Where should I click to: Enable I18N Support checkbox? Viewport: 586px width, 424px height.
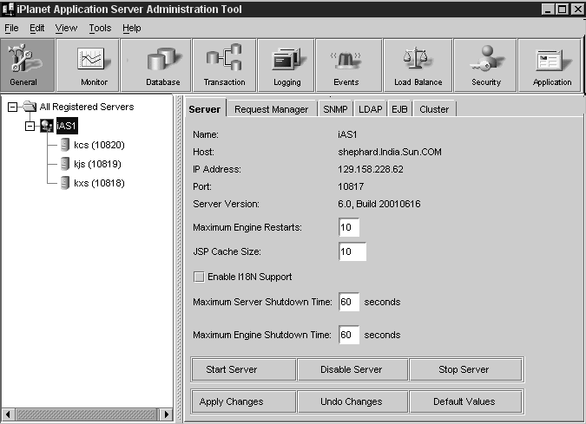pos(199,277)
